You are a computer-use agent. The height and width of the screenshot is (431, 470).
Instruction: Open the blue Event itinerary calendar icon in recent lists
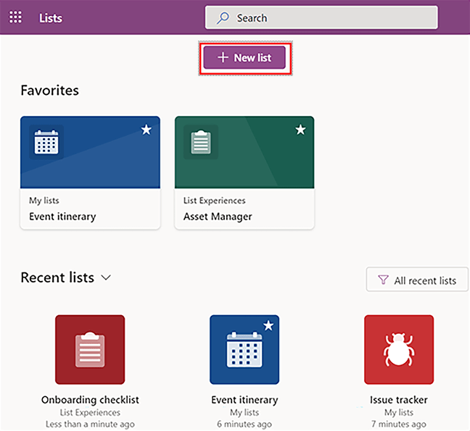click(x=243, y=351)
